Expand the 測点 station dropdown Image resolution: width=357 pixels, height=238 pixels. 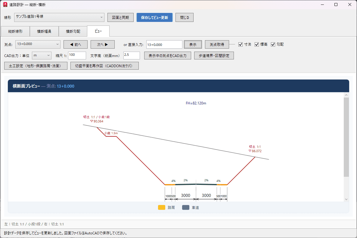(x=38, y=44)
